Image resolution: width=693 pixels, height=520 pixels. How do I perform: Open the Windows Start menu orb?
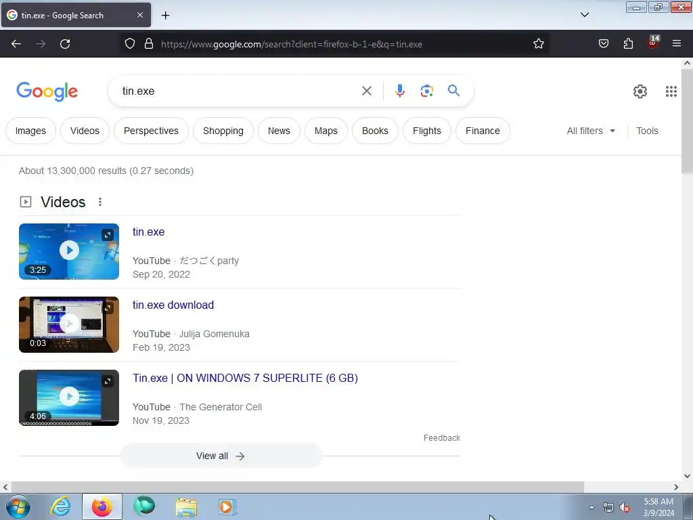click(x=18, y=506)
